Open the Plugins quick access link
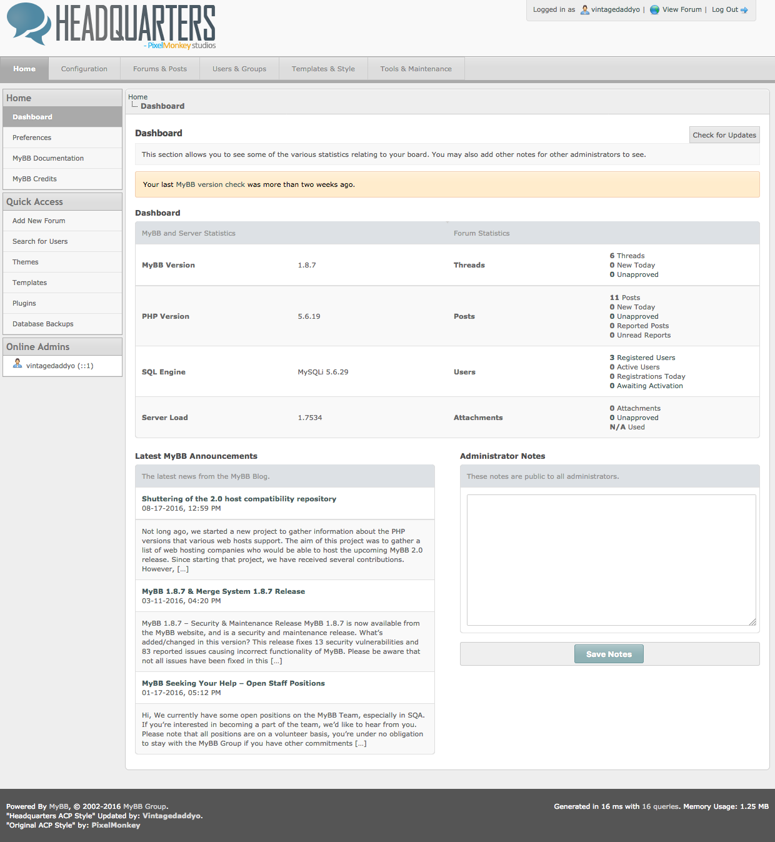775x842 pixels. pos(24,303)
